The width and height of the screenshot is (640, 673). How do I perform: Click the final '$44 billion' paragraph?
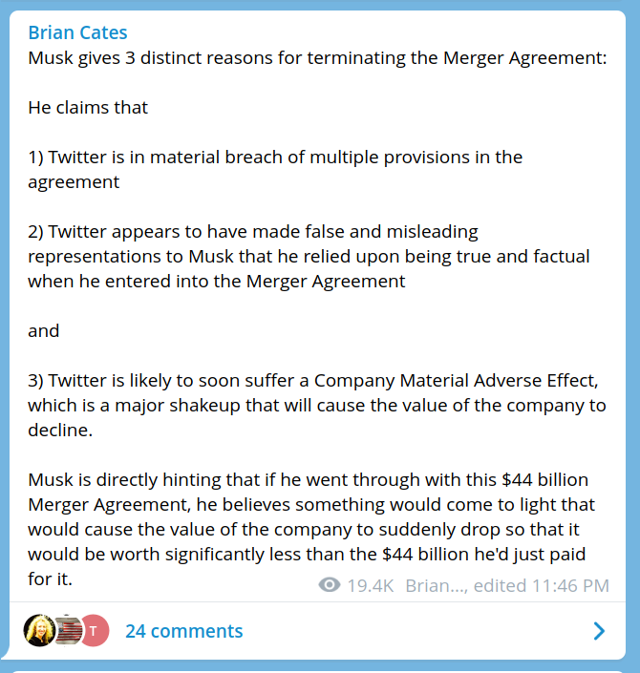[310, 529]
